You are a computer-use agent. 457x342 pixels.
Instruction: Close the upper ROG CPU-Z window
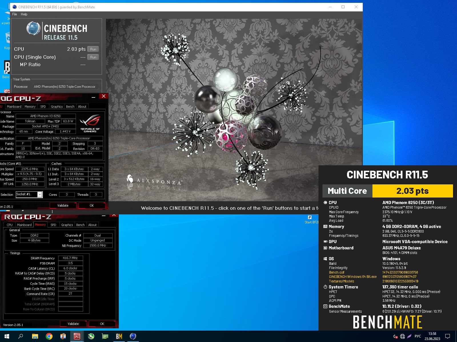click(x=104, y=96)
